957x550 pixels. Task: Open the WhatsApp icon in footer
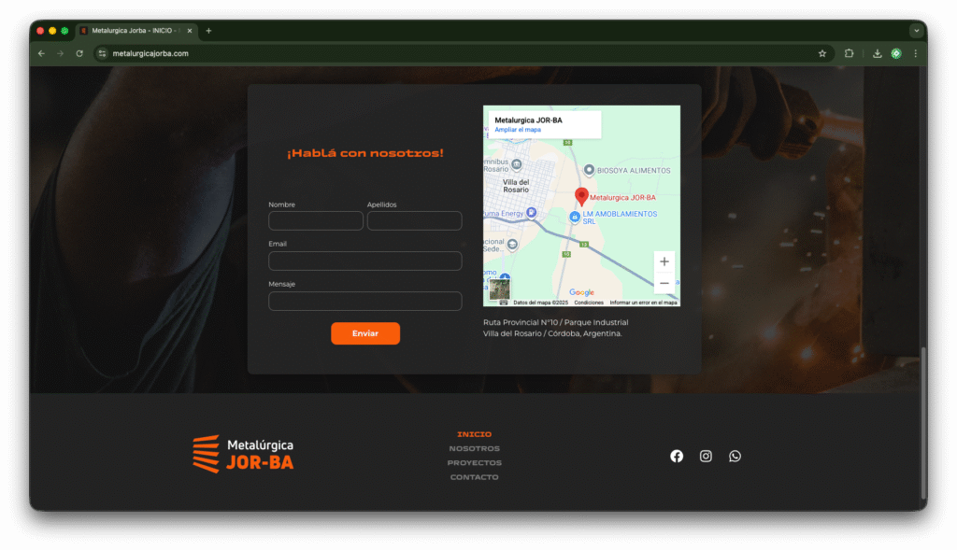[735, 456]
